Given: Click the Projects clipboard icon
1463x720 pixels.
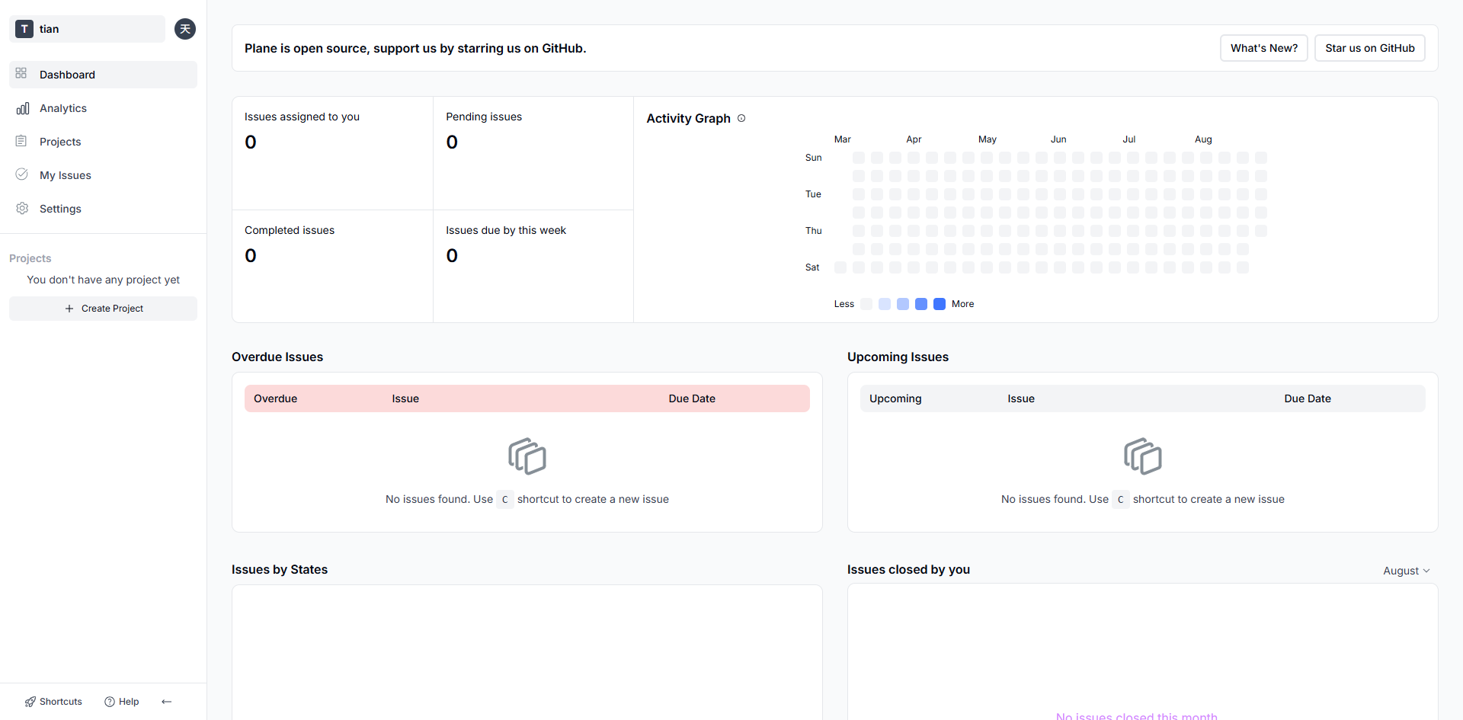Looking at the screenshot, I should (x=21, y=141).
